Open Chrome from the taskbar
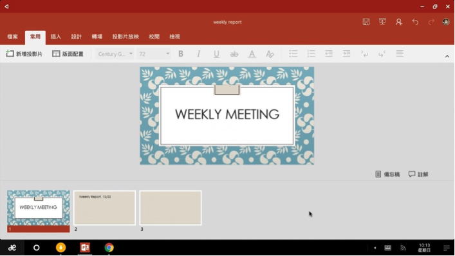Viewport: 455px width, 256px height. tap(109, 248)
